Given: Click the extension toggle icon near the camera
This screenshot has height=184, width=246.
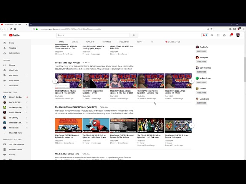Looking at the screenshot, I should (205, 35).
